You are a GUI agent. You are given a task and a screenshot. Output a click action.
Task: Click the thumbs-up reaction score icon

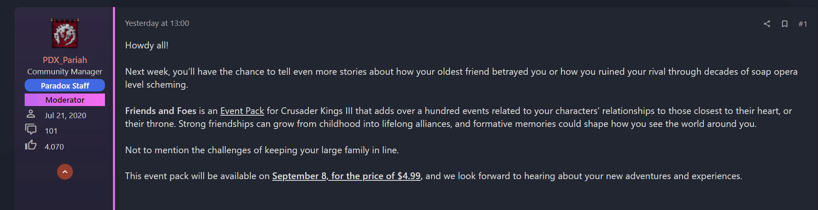31,145
